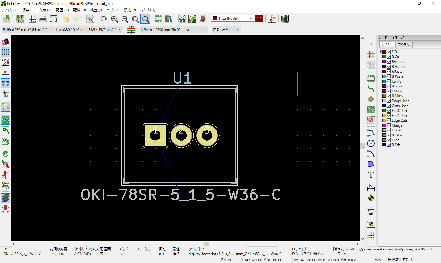
Task: Activate zoom to selection tool
Action: (146, 19)
